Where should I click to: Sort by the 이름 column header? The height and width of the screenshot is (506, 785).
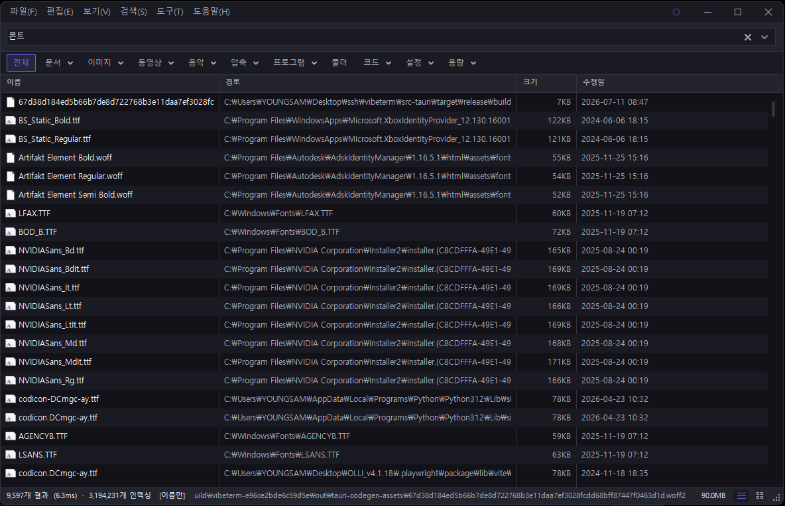pyautogui.click(x=109, y=82)
